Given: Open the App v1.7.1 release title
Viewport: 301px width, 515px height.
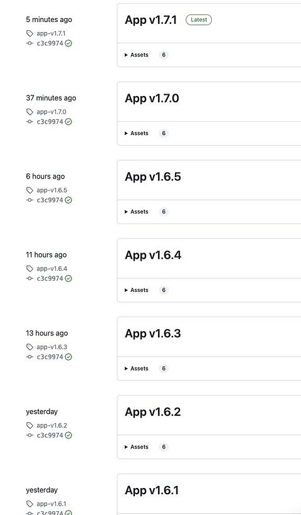Looking at the screenshot, I should [x=151, y=20].
